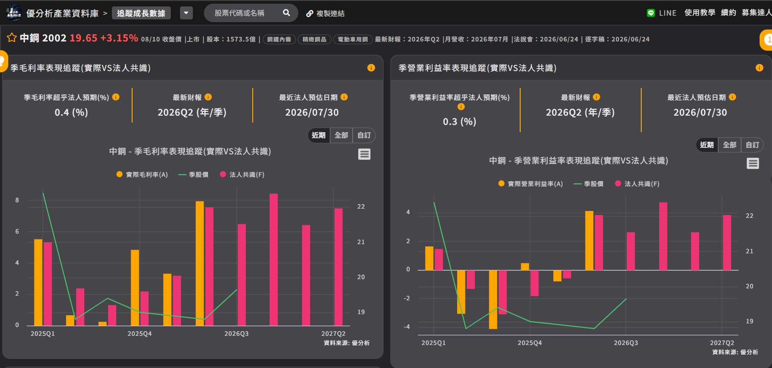Click the 優分析產業資料庫 title link

pos(63,13)
